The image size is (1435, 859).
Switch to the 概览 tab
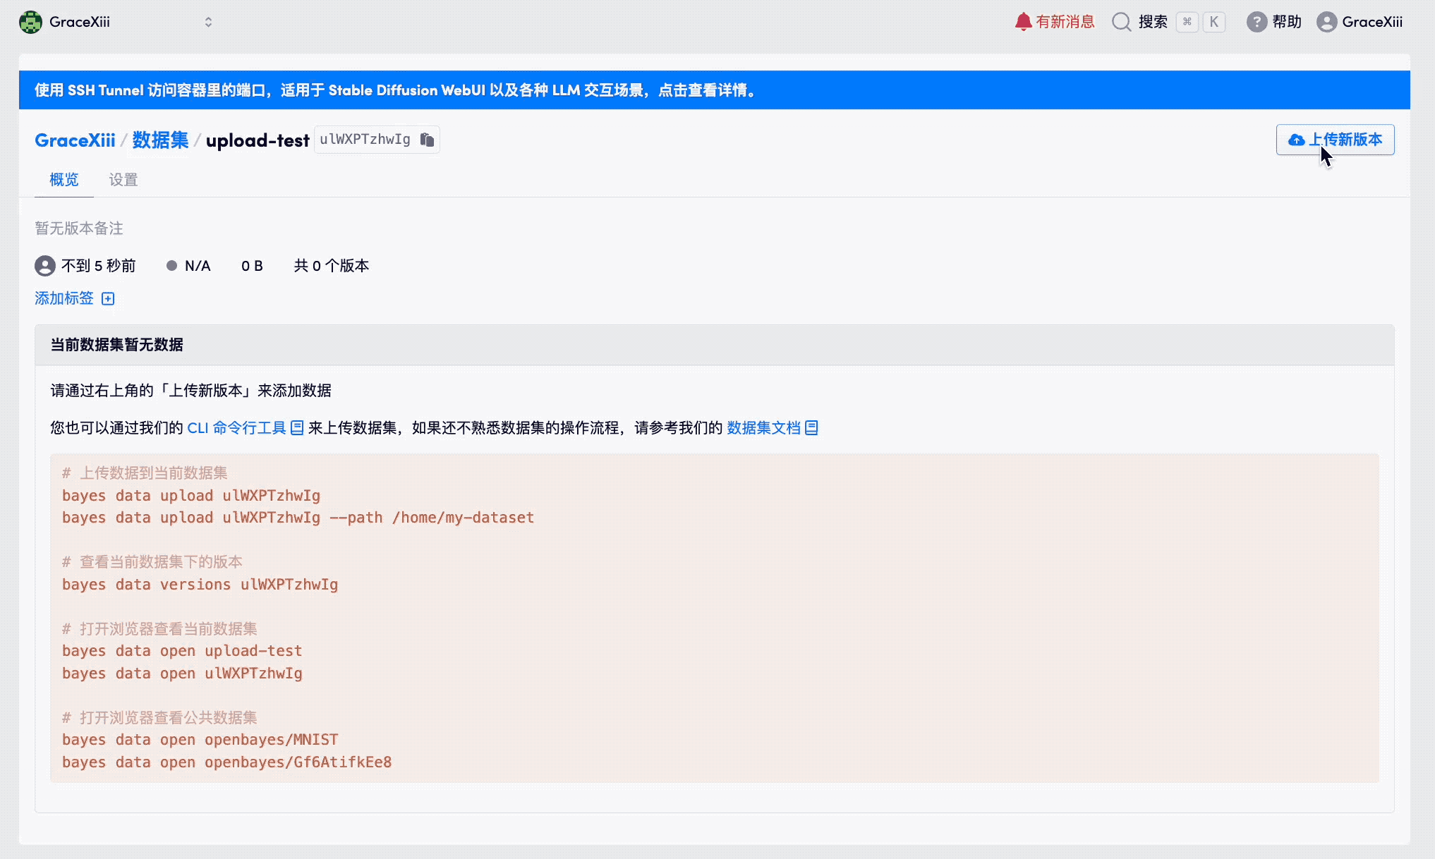(x=63, y=180)
